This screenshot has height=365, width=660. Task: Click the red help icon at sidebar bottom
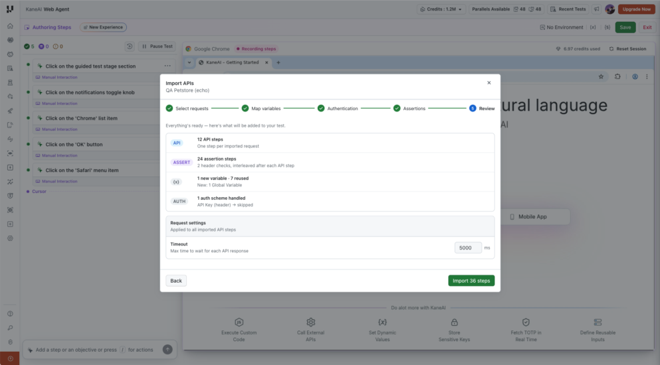tap(10, 358)
